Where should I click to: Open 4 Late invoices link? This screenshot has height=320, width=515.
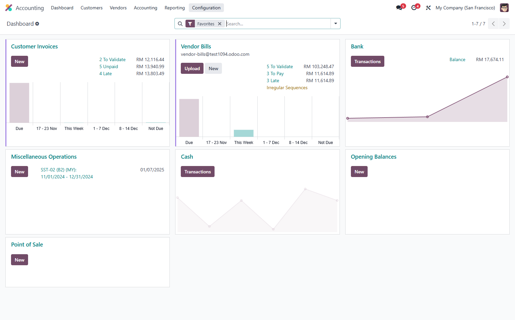pyautogui.click(x=106, y=73)
